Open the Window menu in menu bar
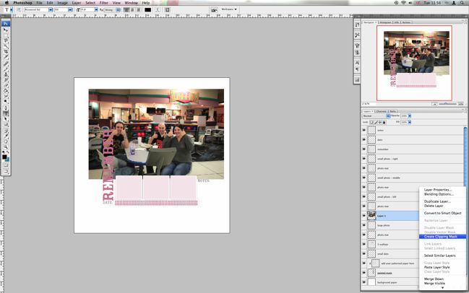The height and width of the screenshot is (293, 469). click(132, 3)
